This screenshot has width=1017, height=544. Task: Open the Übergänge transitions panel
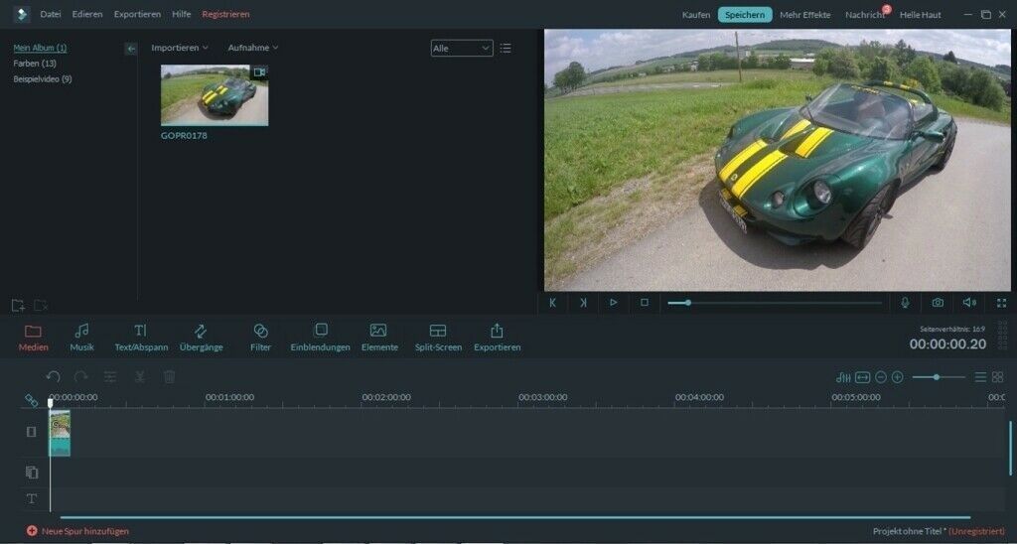pyautogui.click(x=201, y=337)
